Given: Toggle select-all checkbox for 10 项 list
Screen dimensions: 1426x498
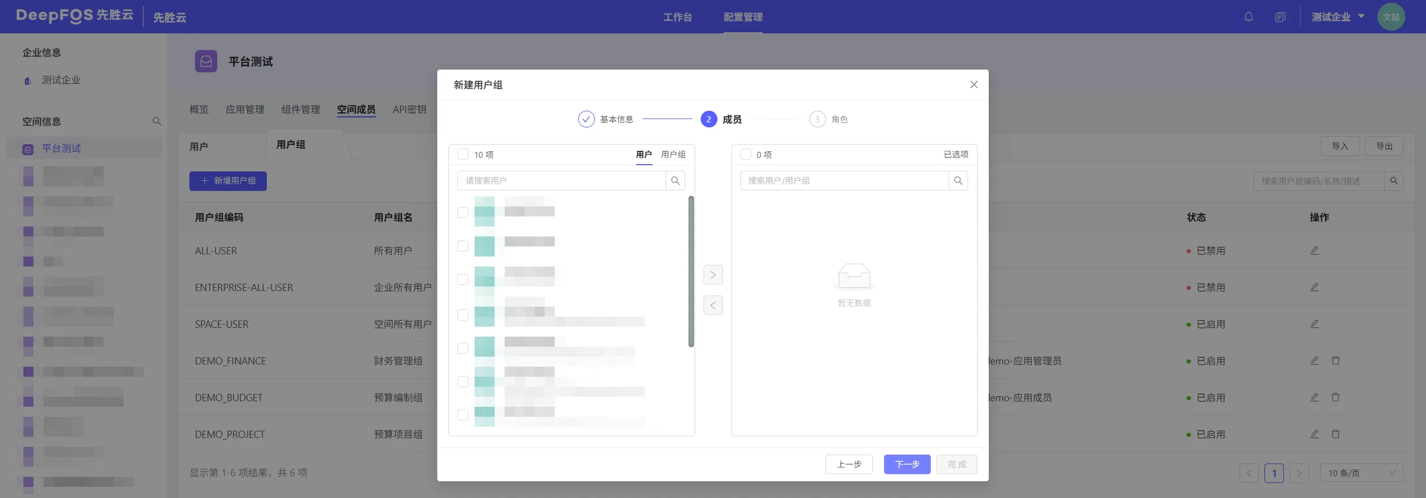Looking at the screenshot, I should coord(462,154).
